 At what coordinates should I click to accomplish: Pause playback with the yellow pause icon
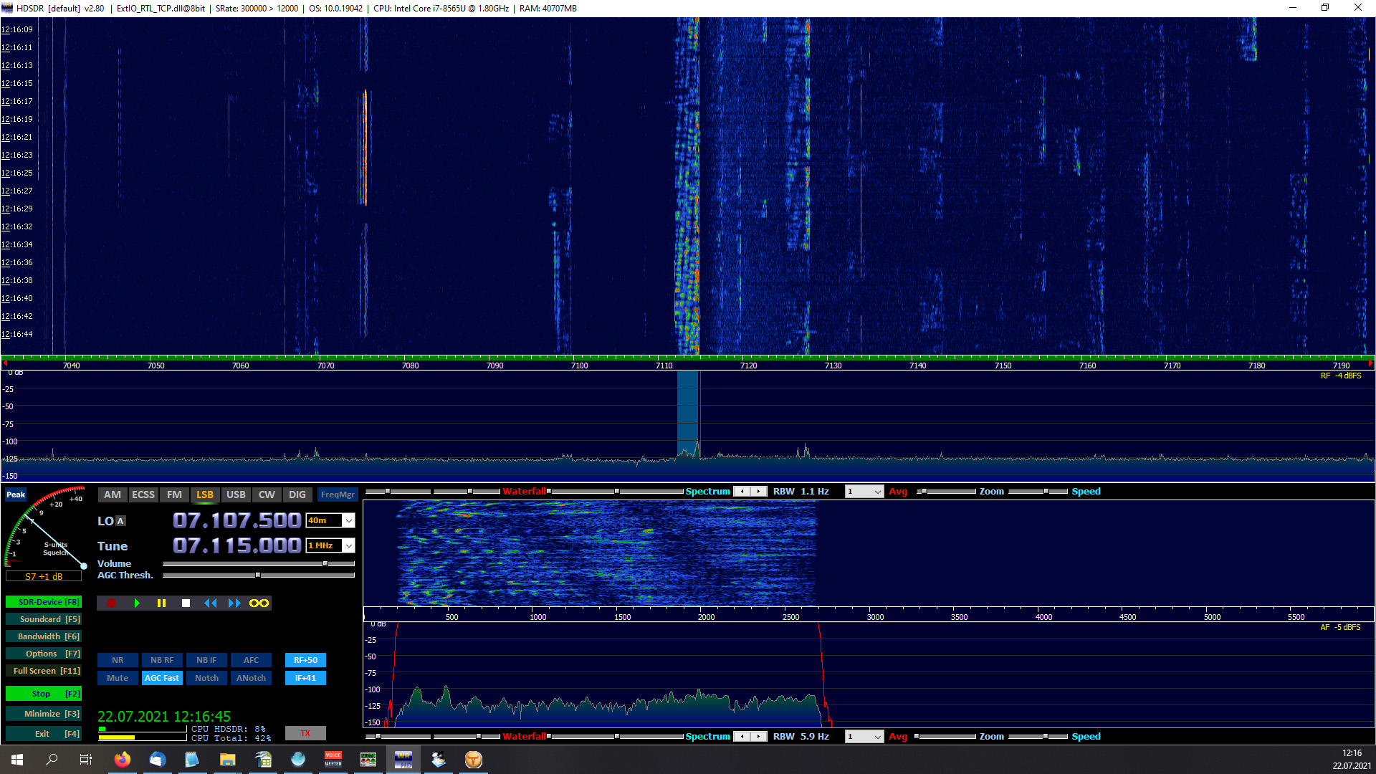click(x=161, y=603)
